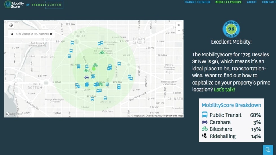Click the address search input field
Viewport: 276px width, 155px height.
(32, 34)
